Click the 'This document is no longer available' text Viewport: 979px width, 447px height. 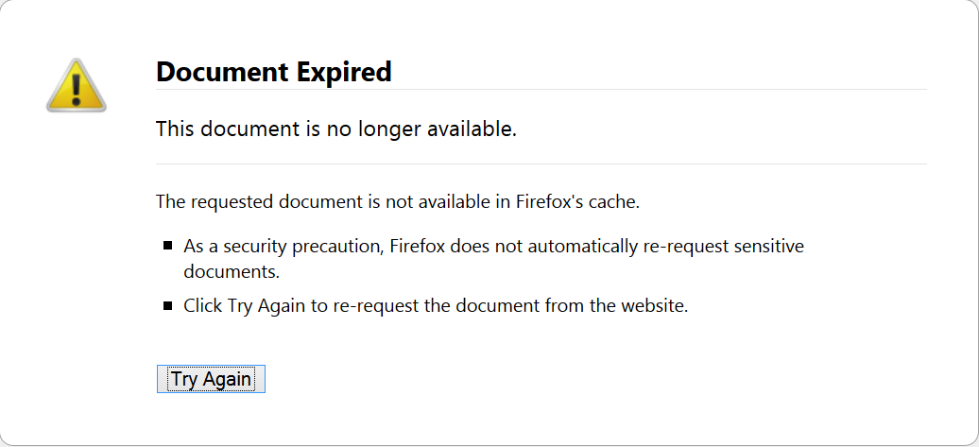[336, 129]
